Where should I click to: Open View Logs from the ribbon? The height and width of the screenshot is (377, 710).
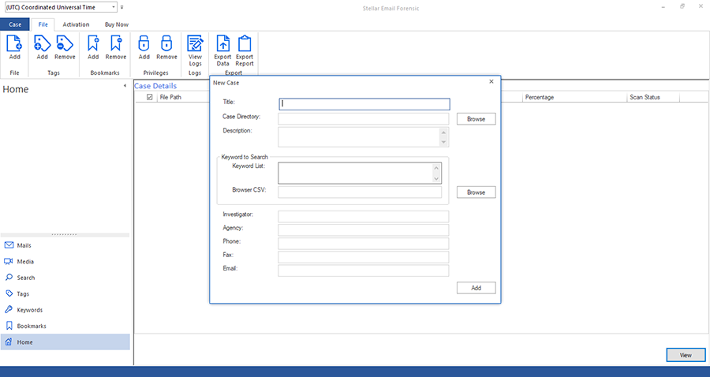(x=195, y=50)
